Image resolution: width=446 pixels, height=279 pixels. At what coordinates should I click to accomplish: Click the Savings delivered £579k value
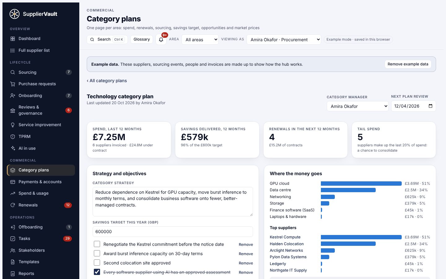pos(195,137)
